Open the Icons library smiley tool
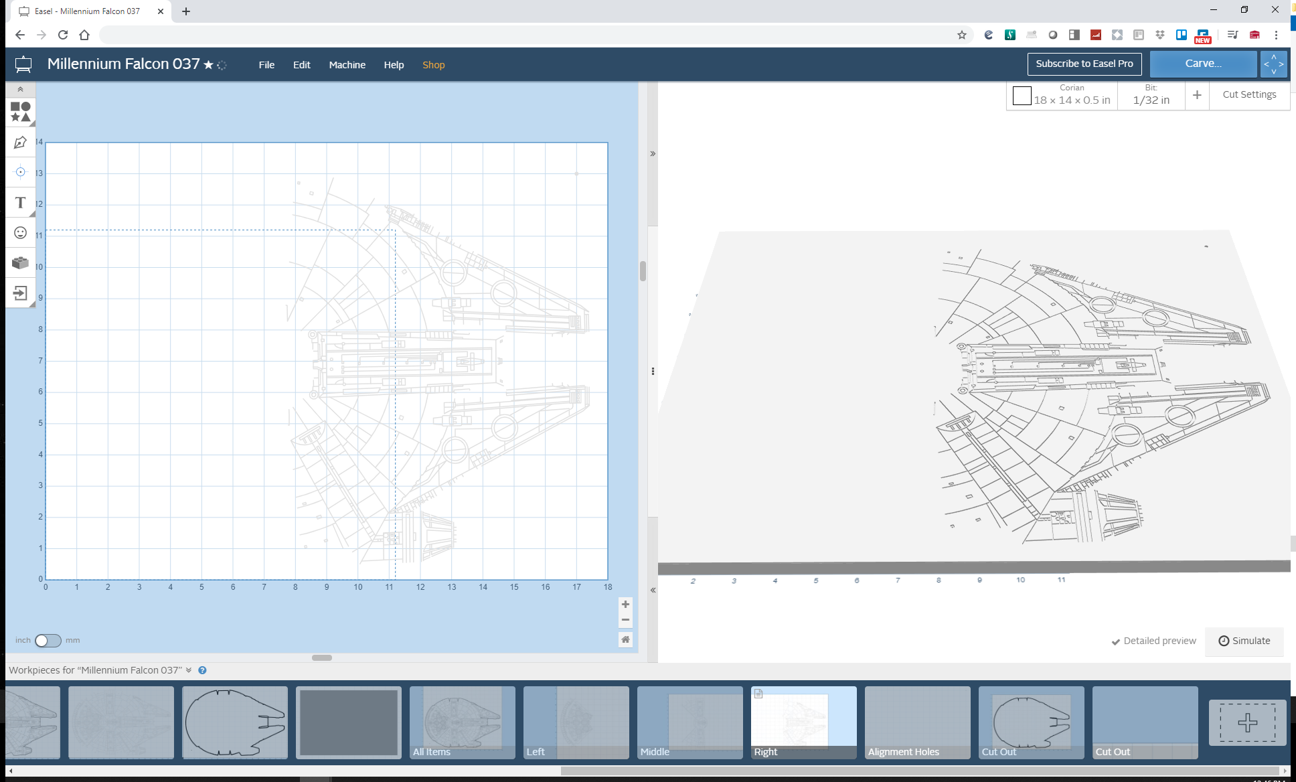 point(20,232)
